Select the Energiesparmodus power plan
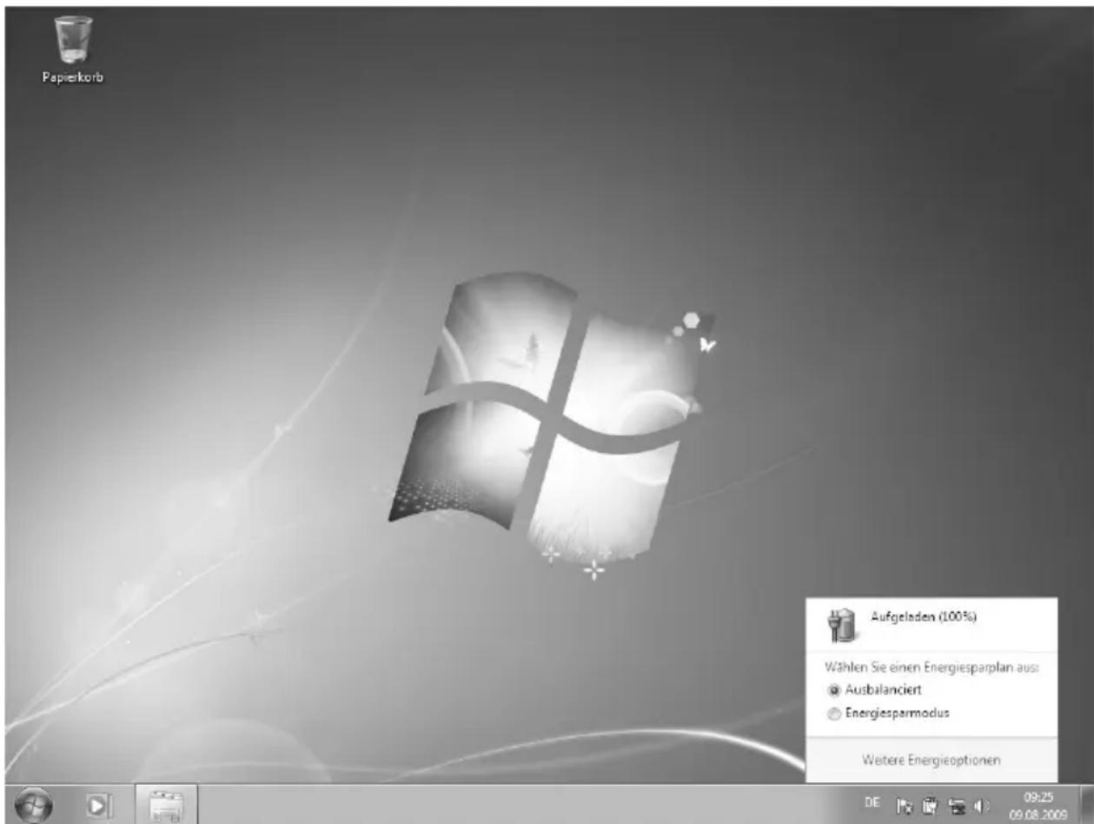Screen dimensions: 1094x824 coord(887,714)
